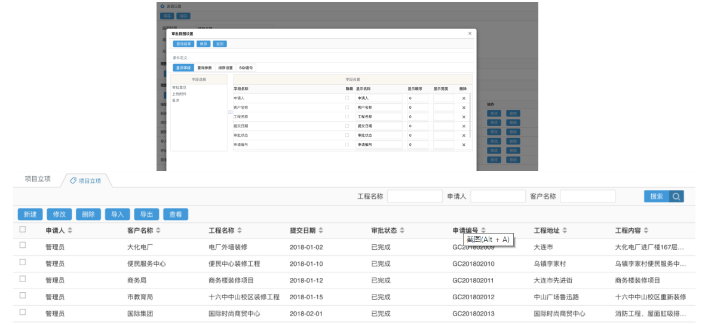Check the 大化电厂 row checkbox
708x325 pixels.
pyautogui.click(x=23, y=246)
